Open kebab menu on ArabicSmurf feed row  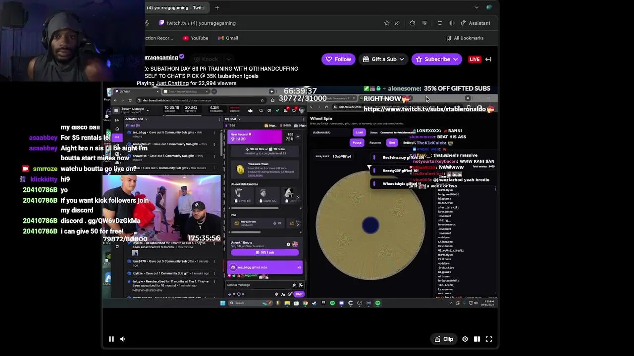(x=214, y=144)
